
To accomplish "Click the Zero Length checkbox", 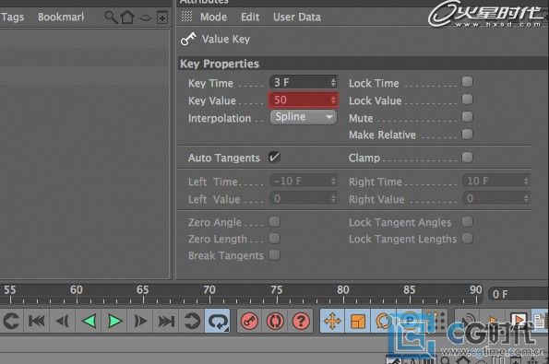I will click(275, 239).
